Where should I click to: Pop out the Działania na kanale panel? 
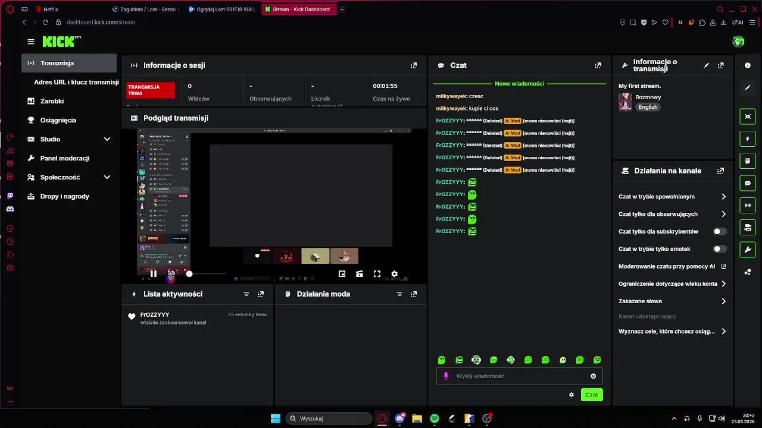pyautogui.click(x=721, y=171)
